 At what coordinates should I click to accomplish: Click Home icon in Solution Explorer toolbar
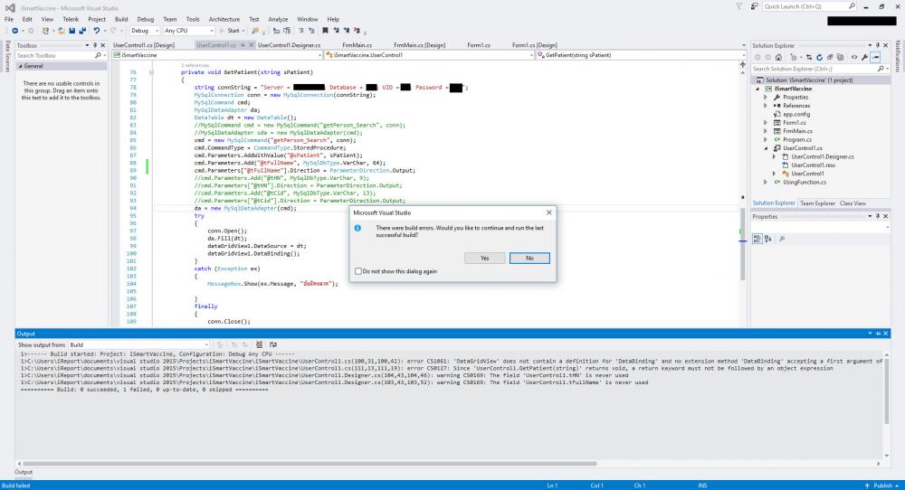pyautogui.click(x=780, y=56)
